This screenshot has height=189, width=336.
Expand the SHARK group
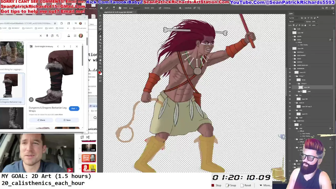click(x=293, y=36)
